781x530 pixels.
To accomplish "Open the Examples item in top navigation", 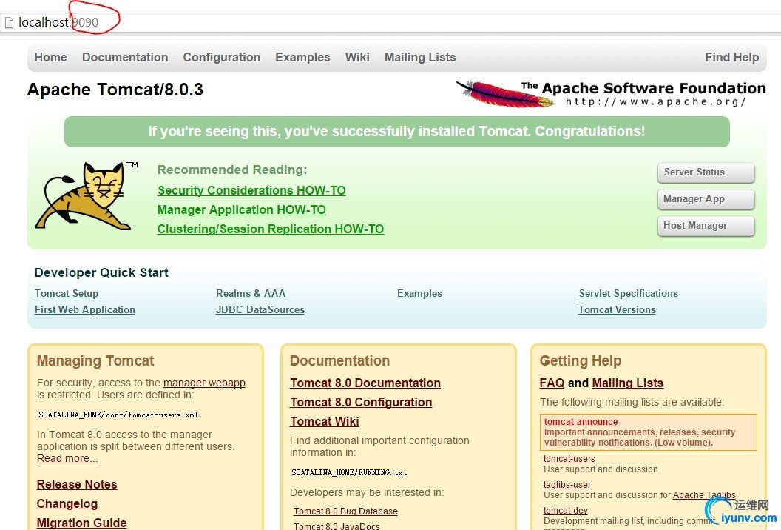I will [x=302, y=57].
